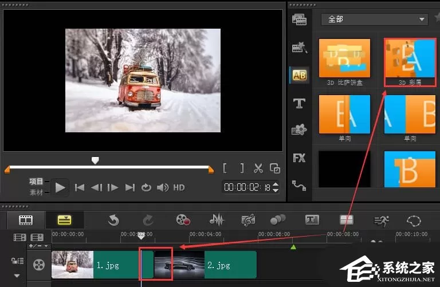
Task: Open Mask Creator tool
Action: point(414,221)
